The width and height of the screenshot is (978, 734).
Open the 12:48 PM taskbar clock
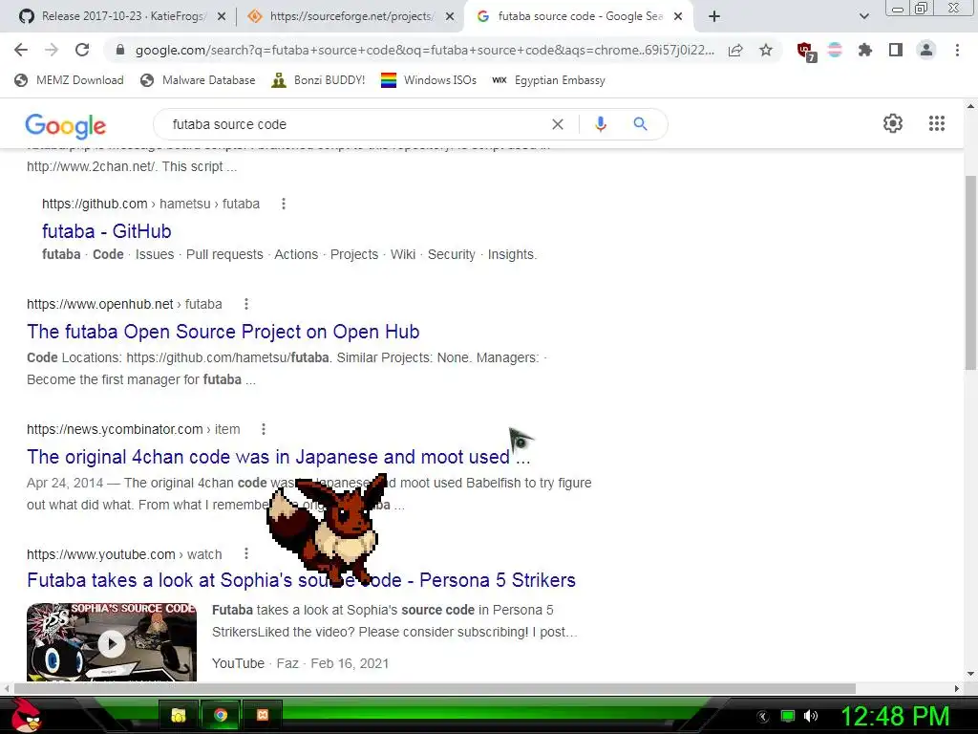coord(896,716)
